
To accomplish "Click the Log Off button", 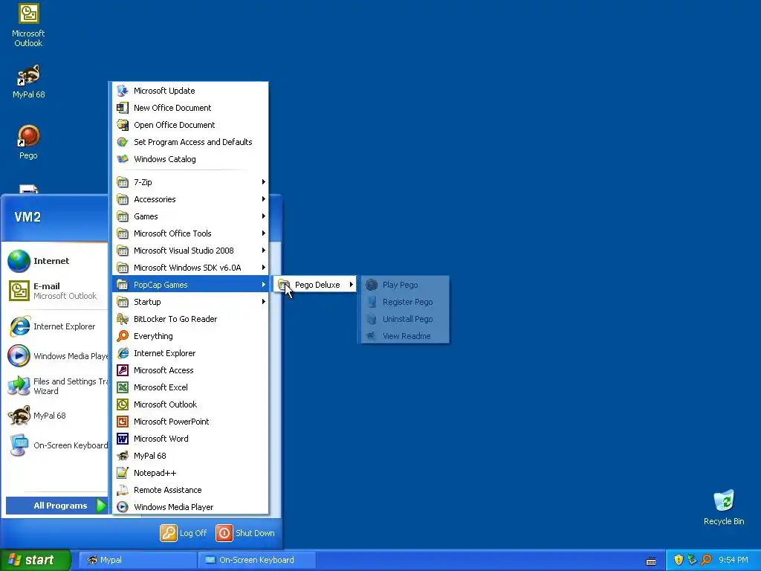I will point(184,533).
